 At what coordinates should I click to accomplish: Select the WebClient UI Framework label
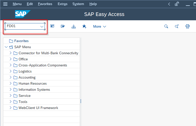click(38, 108)
